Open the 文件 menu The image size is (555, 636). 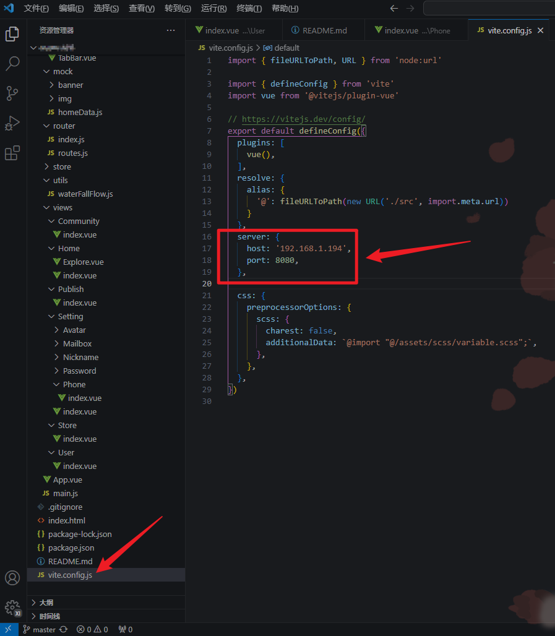click(36, 9)
